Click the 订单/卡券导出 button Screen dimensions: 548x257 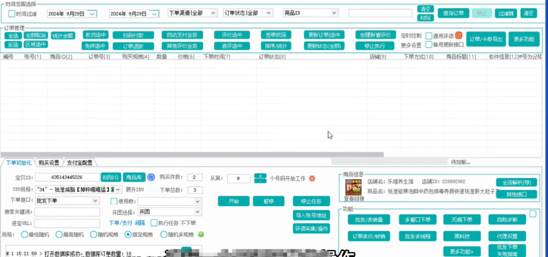486,39
